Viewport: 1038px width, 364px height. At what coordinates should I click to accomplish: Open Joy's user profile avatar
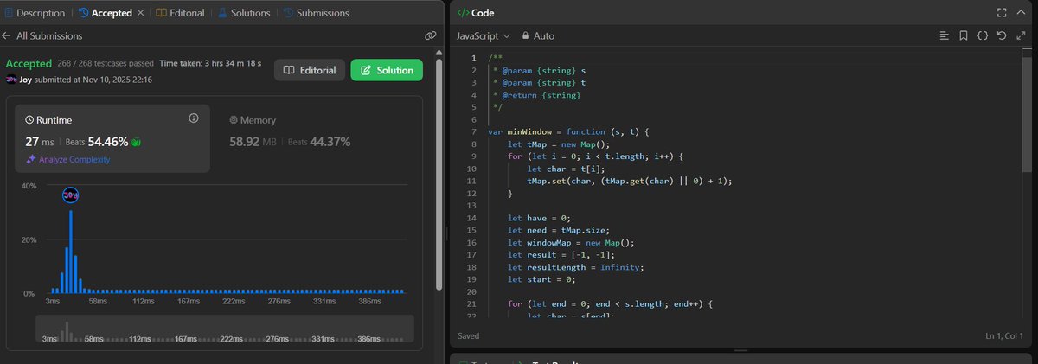(x=11, y=79)
